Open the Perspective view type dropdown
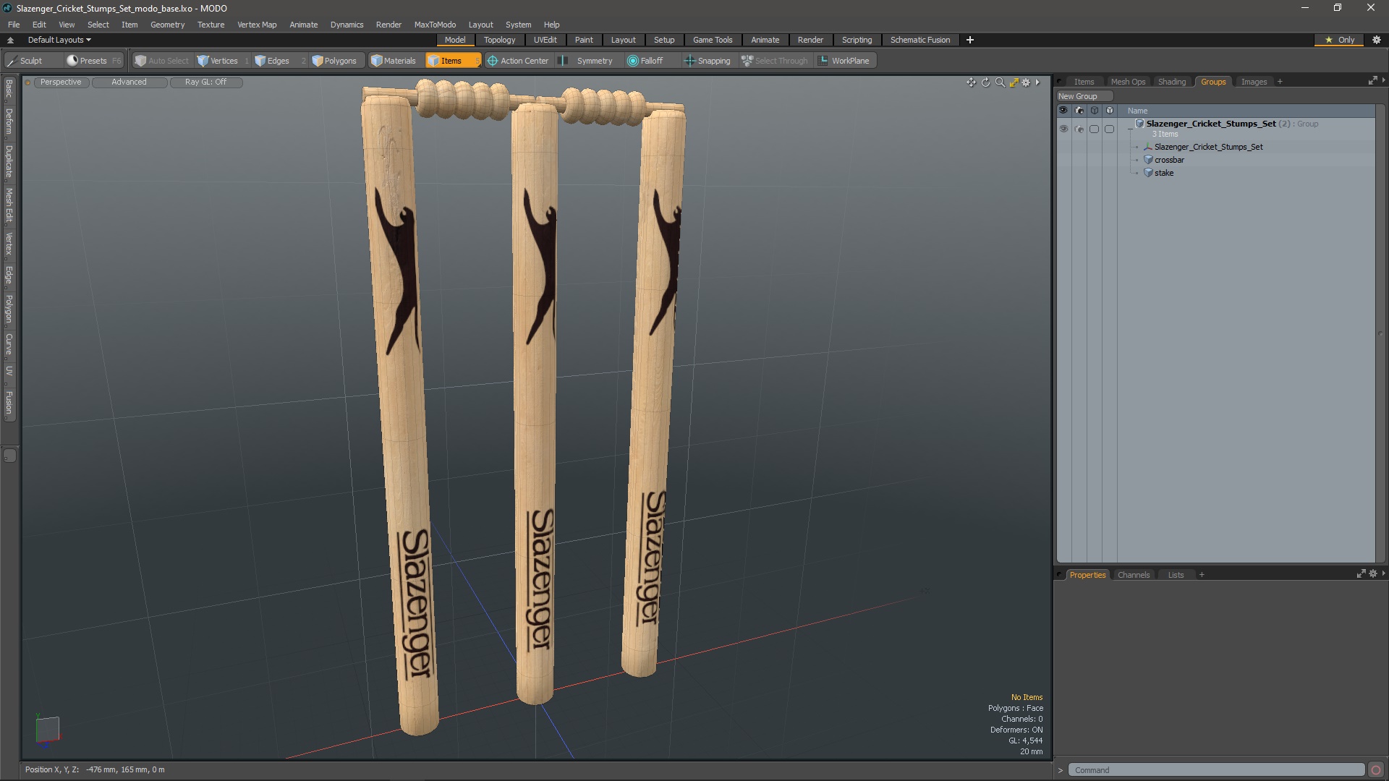The height and width of the screenshot is (781, 1389). 61,82
